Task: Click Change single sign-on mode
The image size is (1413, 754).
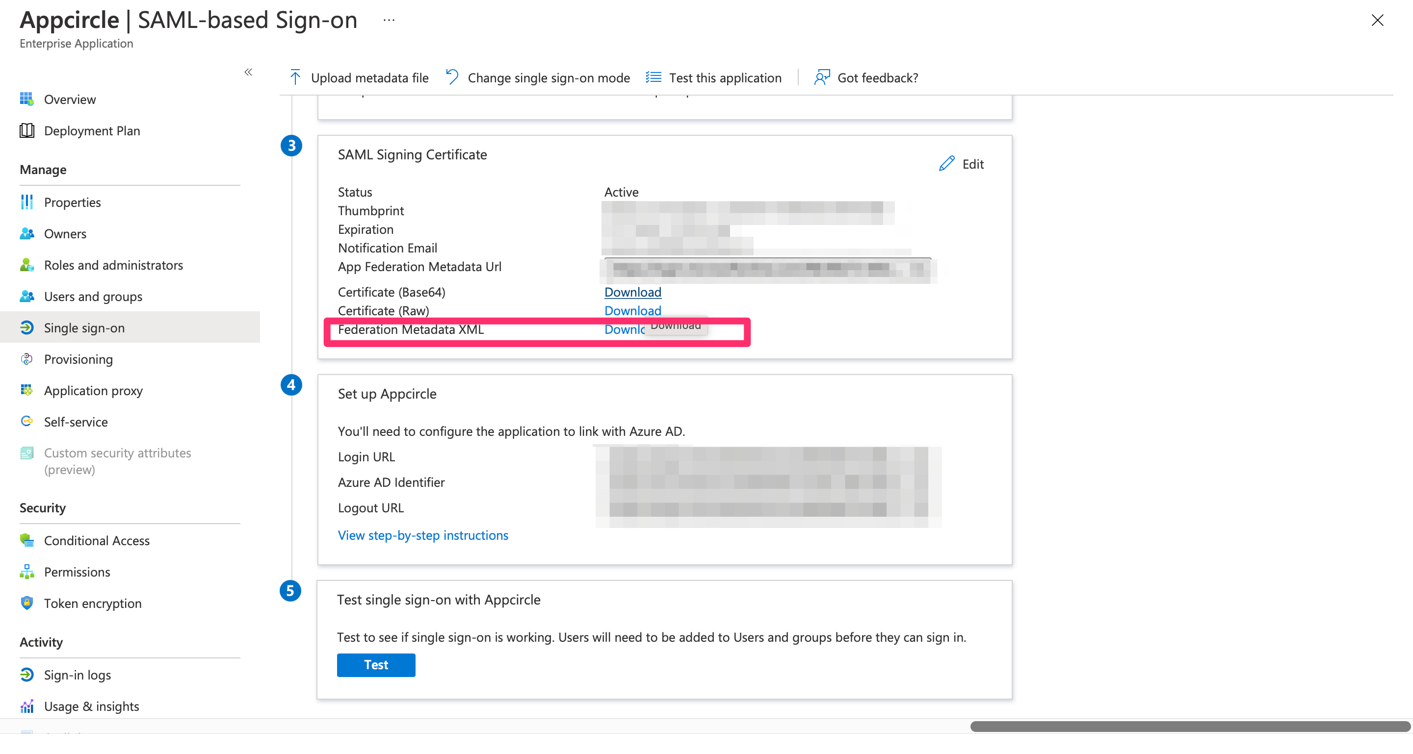Action: 538,77
